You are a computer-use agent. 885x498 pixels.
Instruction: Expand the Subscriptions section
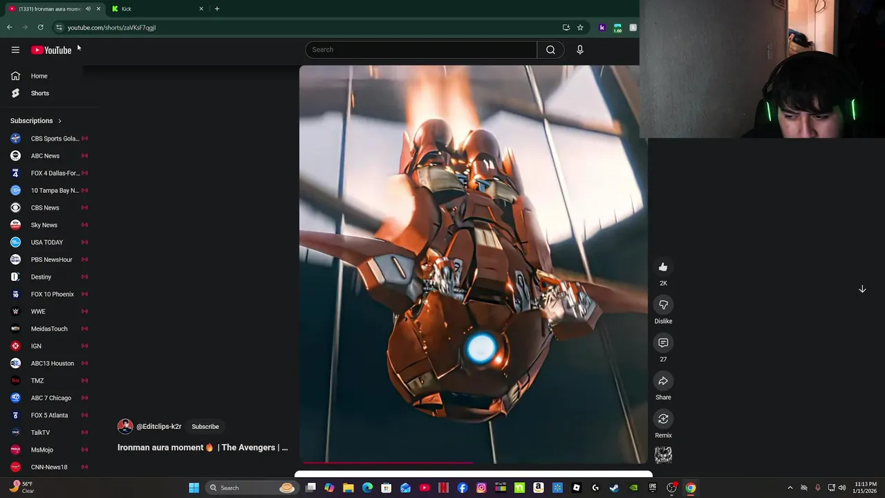click(36, 121)
